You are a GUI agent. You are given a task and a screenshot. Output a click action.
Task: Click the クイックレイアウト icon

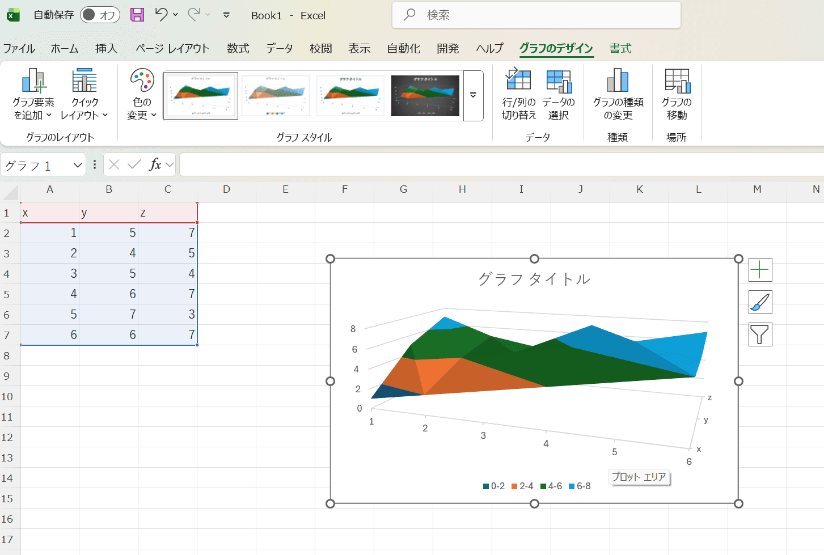point(84,96)
